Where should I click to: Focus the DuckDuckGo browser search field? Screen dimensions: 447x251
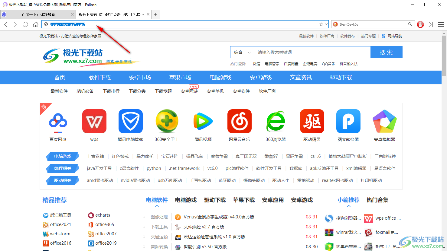point(373,24)
